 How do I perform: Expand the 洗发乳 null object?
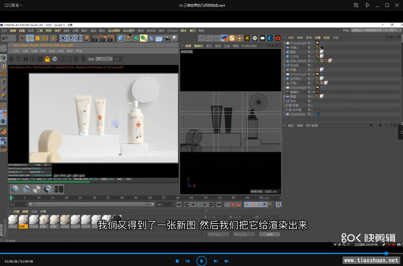[284, 65]
